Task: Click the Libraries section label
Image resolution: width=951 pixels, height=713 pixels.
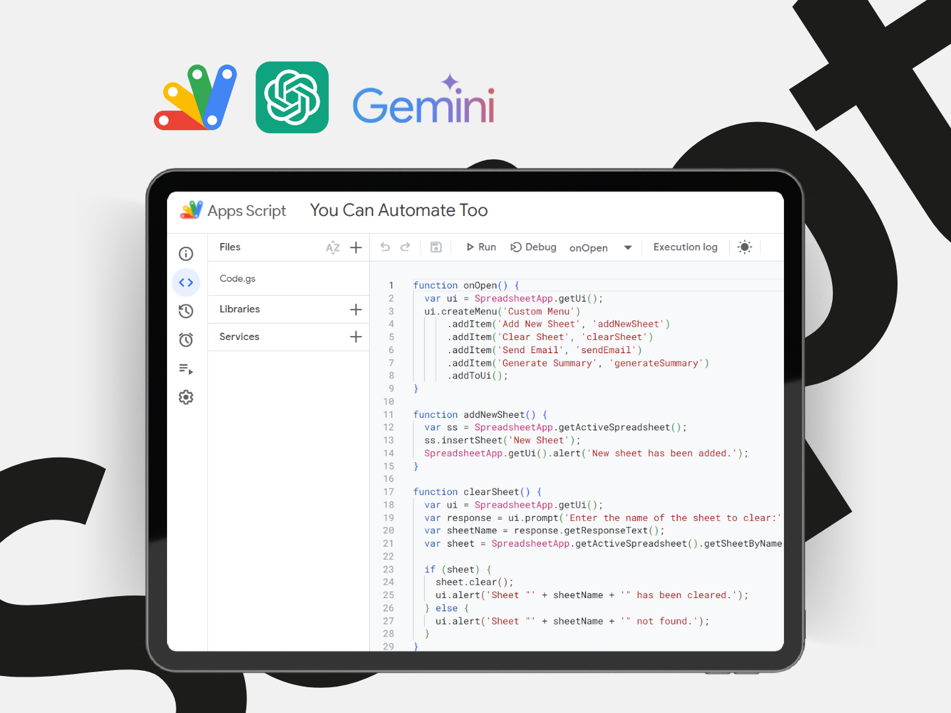Action: pyautogui.click(x=240, y=309)
